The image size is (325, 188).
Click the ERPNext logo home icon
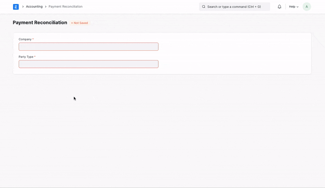point(16,7)
